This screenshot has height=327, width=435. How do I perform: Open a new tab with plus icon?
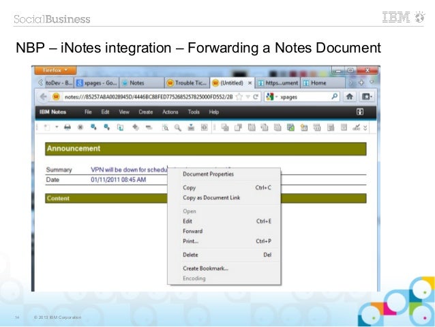[361, 83]
